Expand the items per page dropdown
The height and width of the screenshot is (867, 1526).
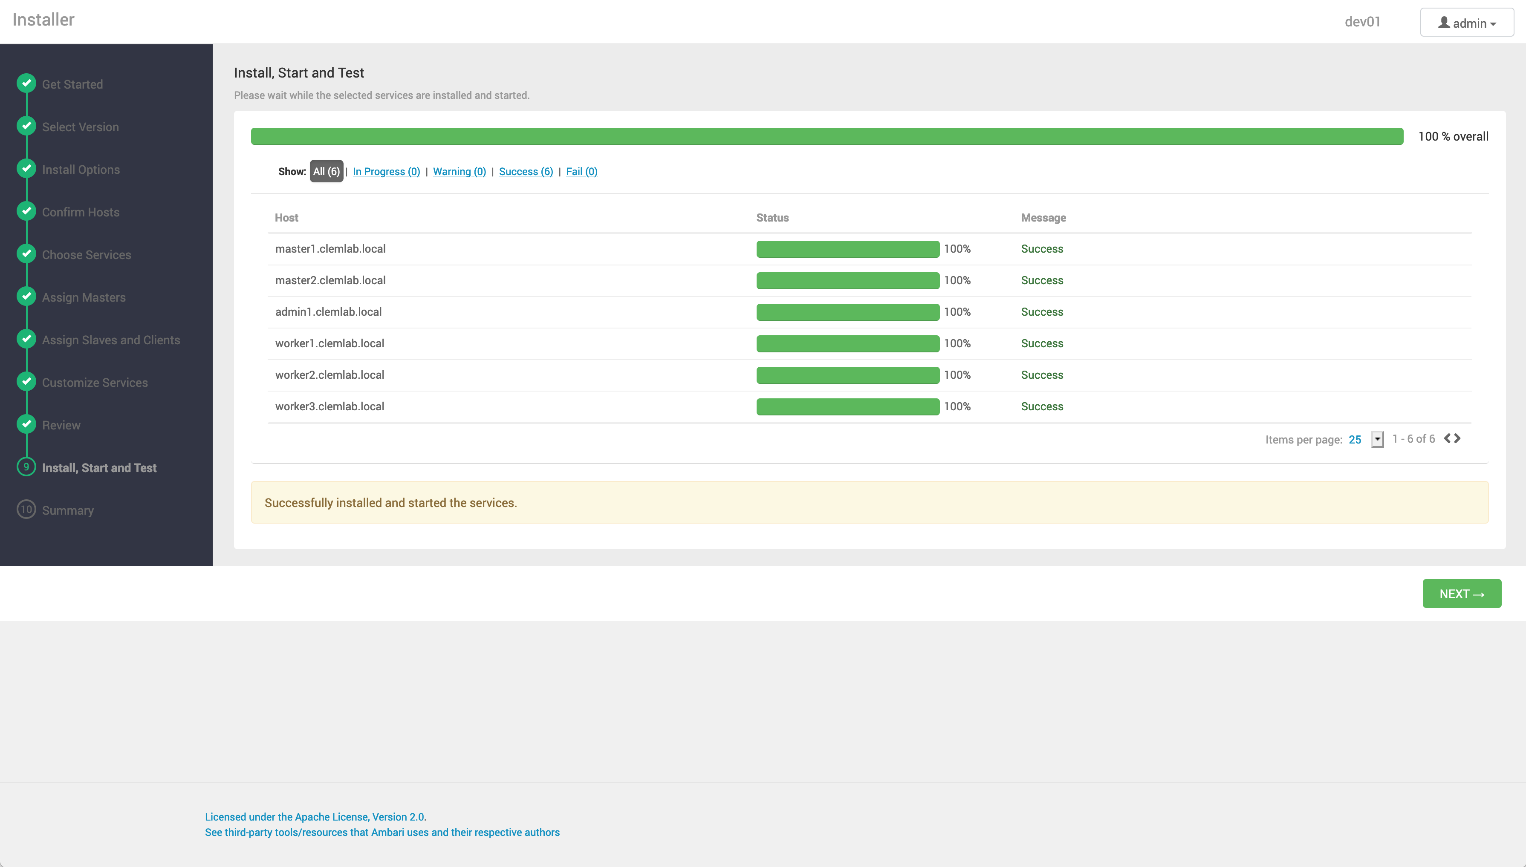1377,439
